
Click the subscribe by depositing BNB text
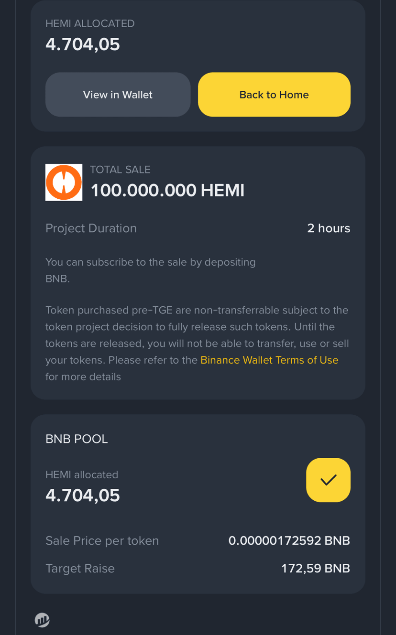(x=151, y=270)
